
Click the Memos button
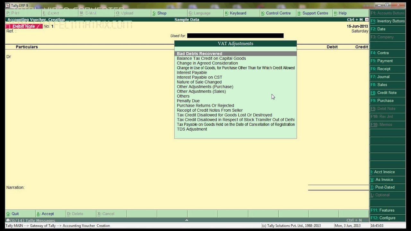pos(388,124)
